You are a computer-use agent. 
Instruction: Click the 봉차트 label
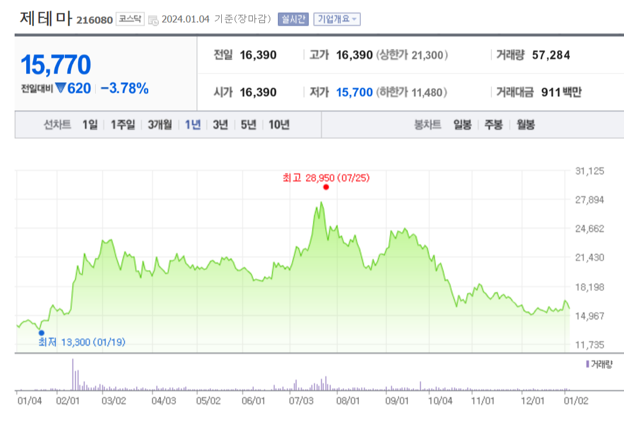pos(428,125)
